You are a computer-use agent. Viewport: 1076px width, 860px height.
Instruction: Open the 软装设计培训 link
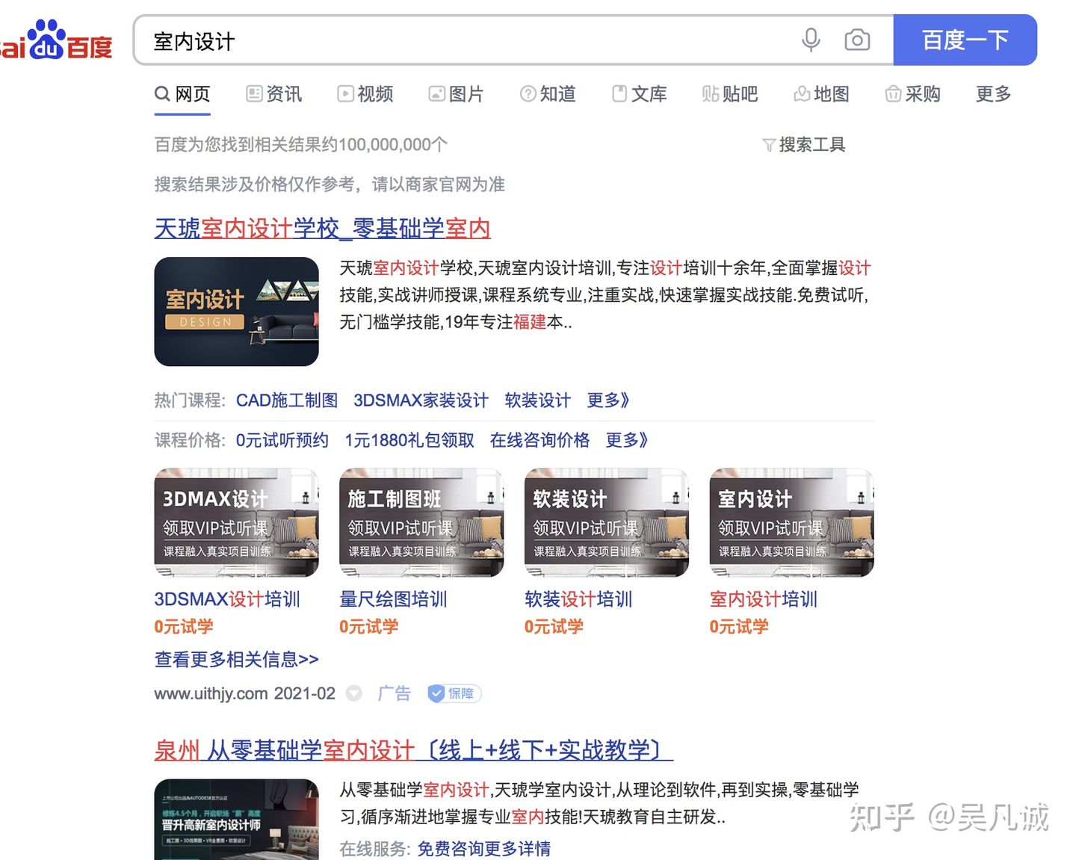click(578, 599)
